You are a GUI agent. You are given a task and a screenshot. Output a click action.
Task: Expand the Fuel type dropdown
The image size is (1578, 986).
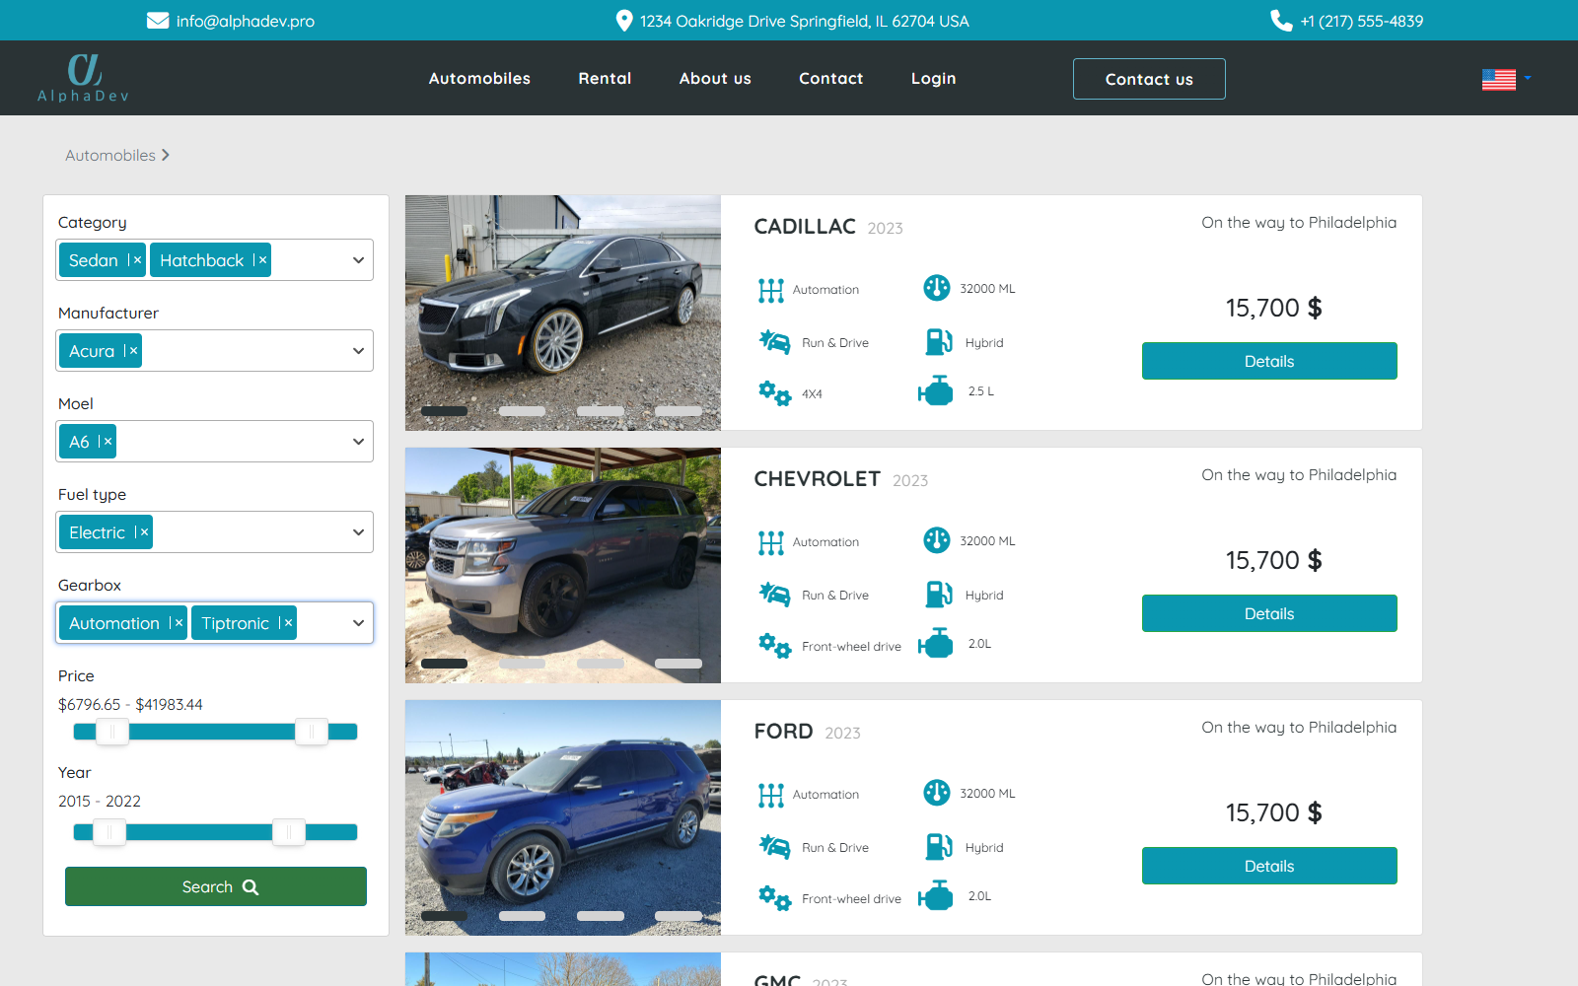(x=358, y=532)
